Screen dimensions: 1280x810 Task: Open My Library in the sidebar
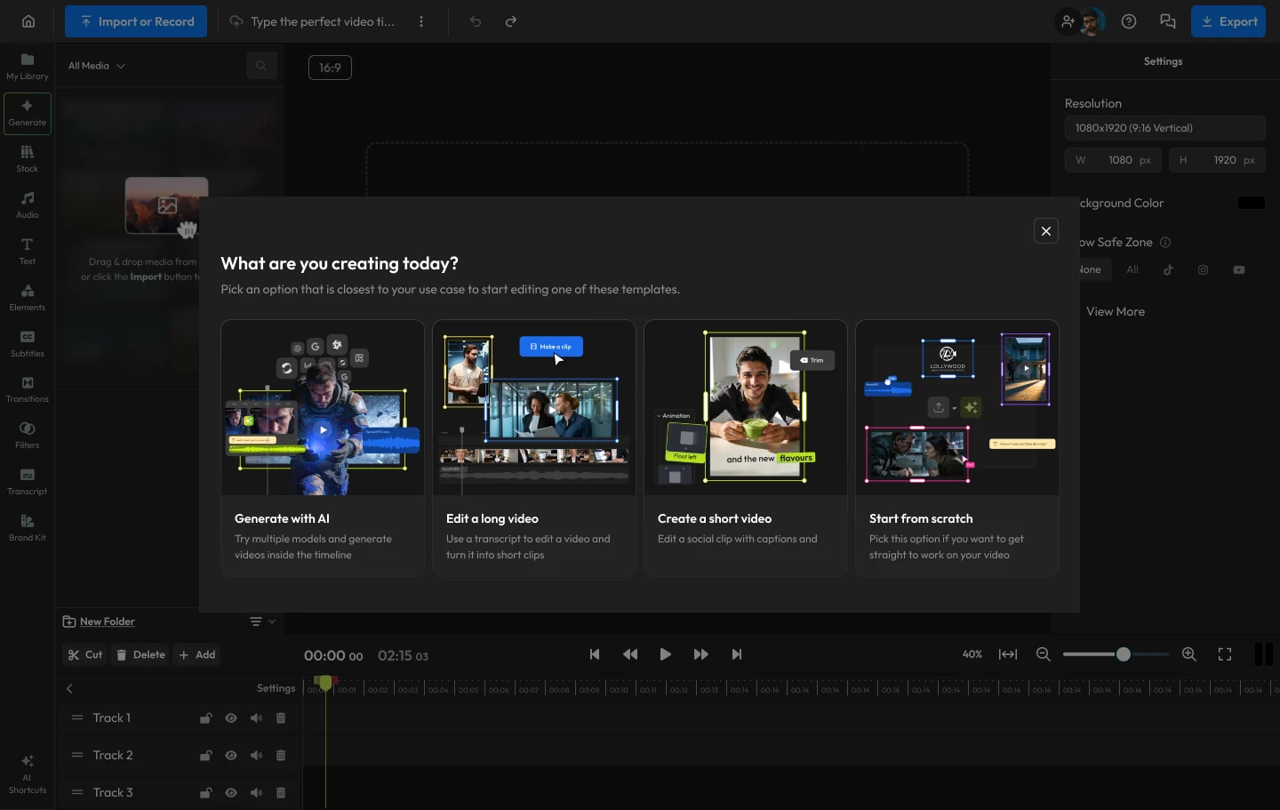point(28,67)
